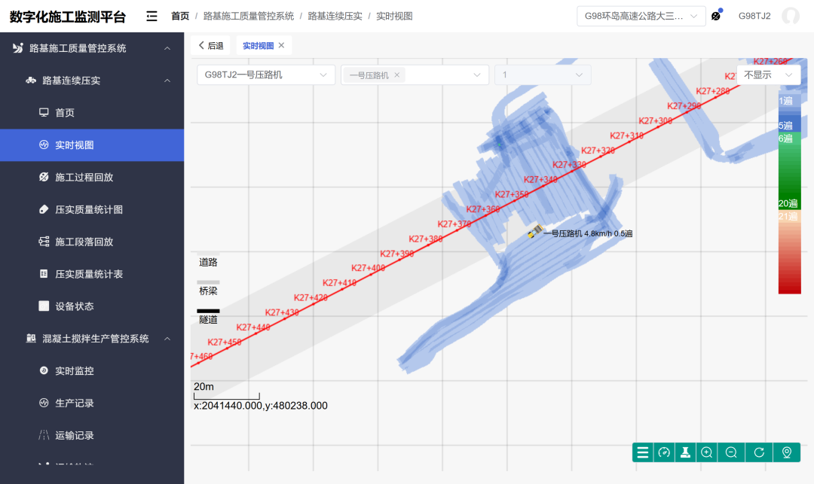
Task: Click the zoom in magnifier icon
Action: [707, 452]
